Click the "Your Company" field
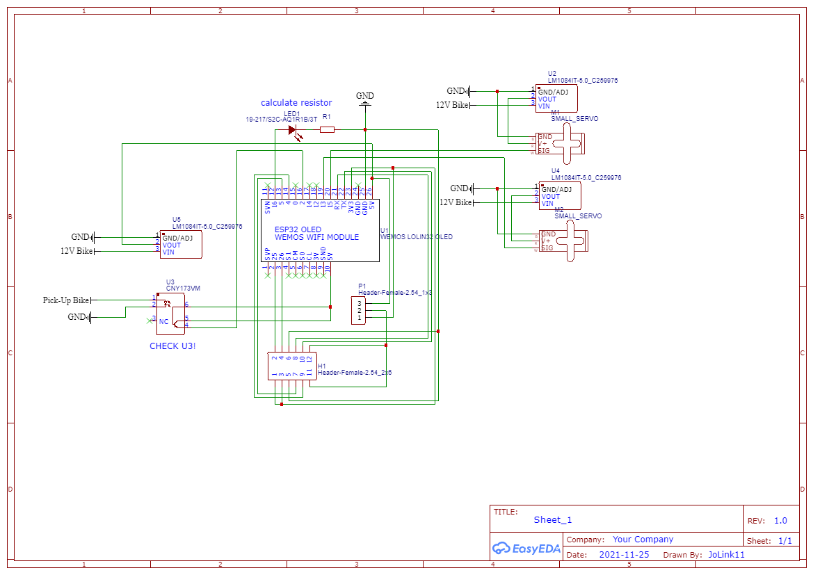The image size is (813, 575). tap(643, 540)
